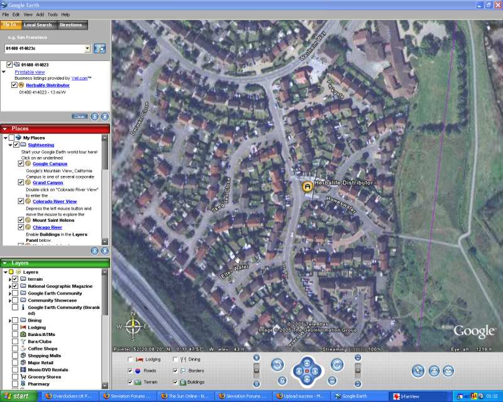Expand the Community Showcase folder
The width and height of the screenshot is (503, 402).
click(x=10, y=300)
